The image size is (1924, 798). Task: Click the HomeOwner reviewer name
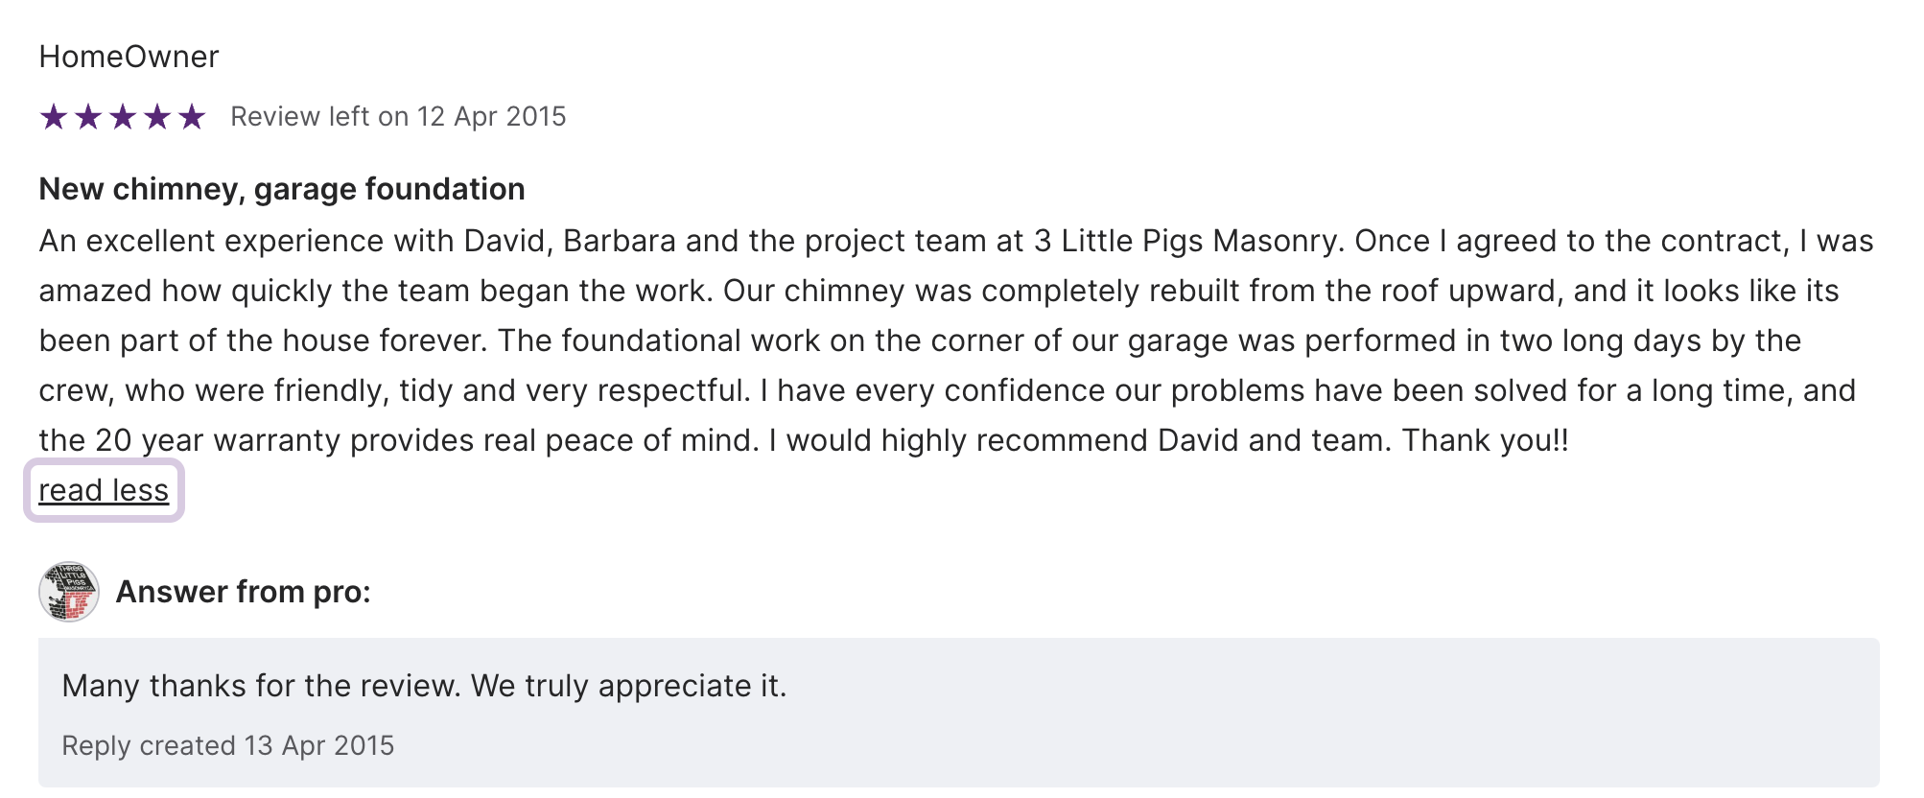point(129,57)
